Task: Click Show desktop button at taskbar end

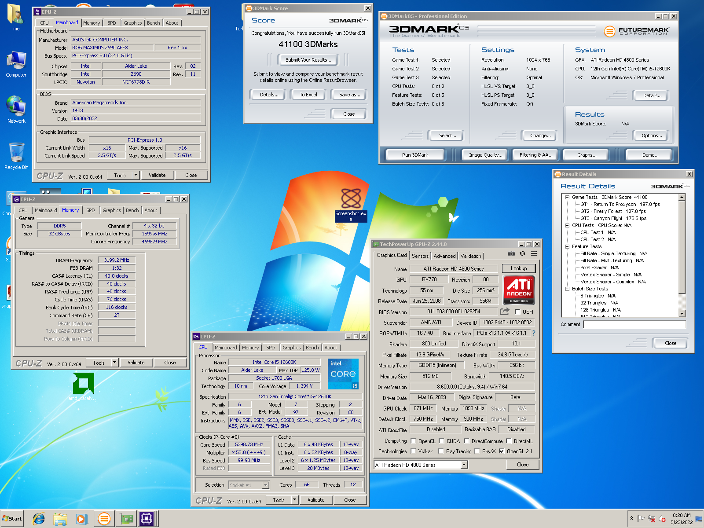Action: click(x=699, y=519)
